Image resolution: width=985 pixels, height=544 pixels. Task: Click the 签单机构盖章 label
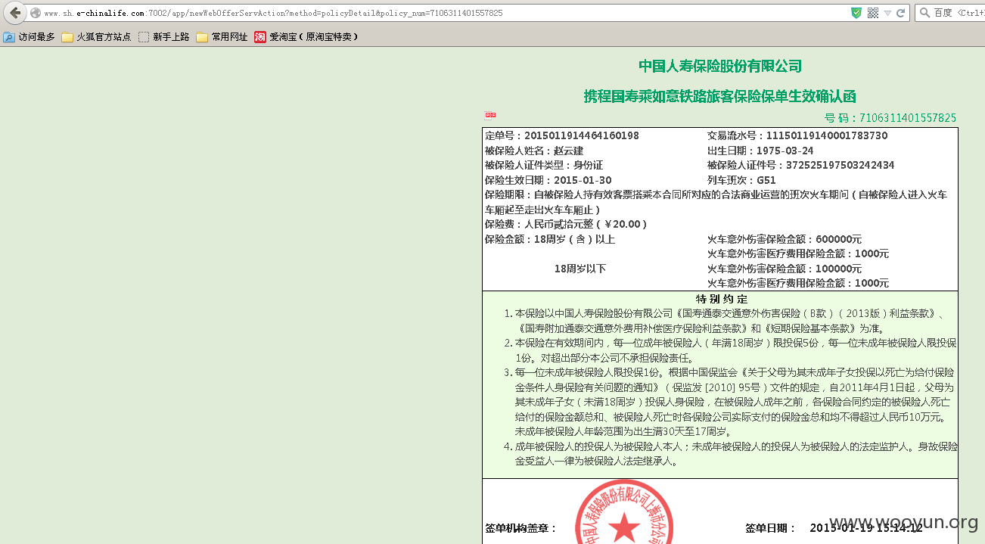coord(520,528)
